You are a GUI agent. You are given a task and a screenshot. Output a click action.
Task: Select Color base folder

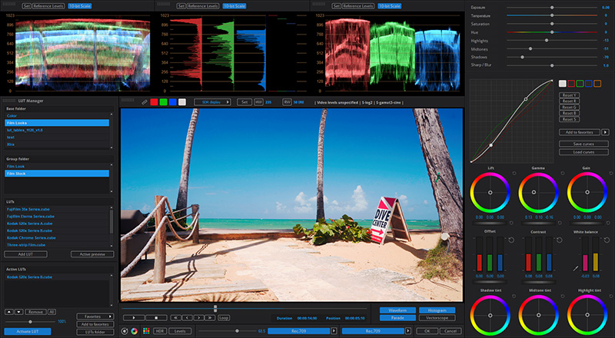coord(57,116)
